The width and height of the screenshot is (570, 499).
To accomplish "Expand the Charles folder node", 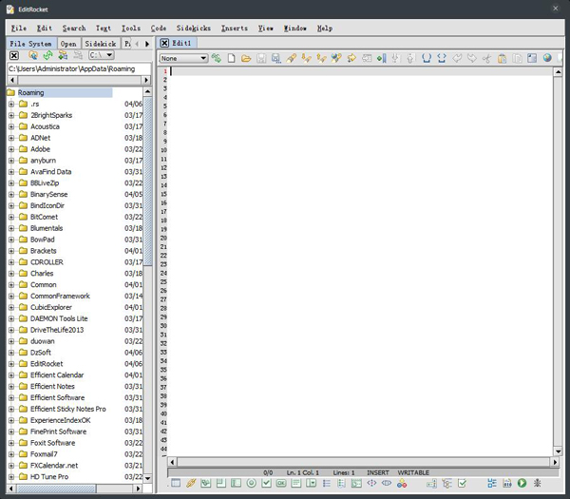I will coord(11,274).
